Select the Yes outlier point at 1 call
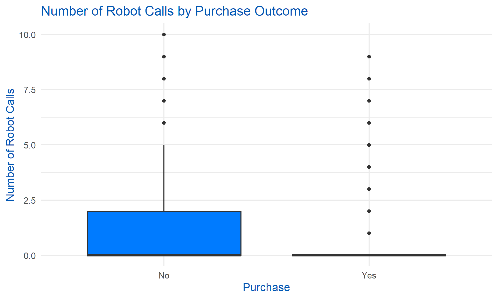Image resolution: width=498 pixels, height=299 pixels. [x=369, y=233]
